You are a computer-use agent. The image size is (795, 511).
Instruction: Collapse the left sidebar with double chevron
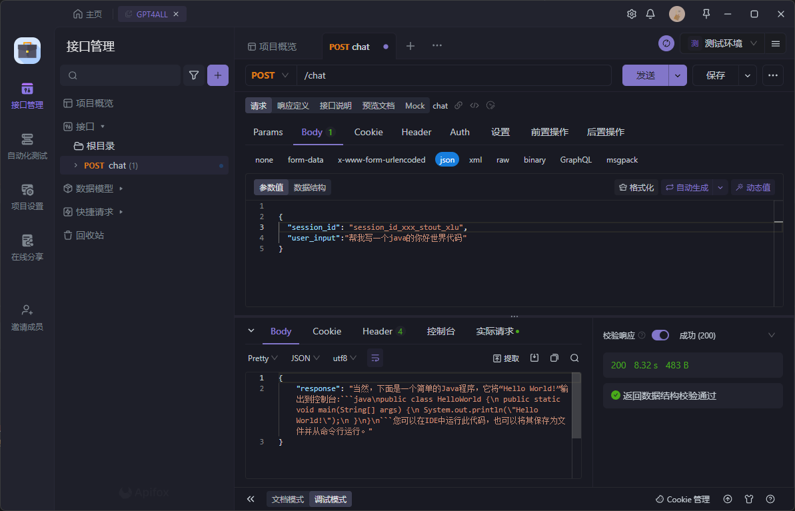tap(251, 499)
